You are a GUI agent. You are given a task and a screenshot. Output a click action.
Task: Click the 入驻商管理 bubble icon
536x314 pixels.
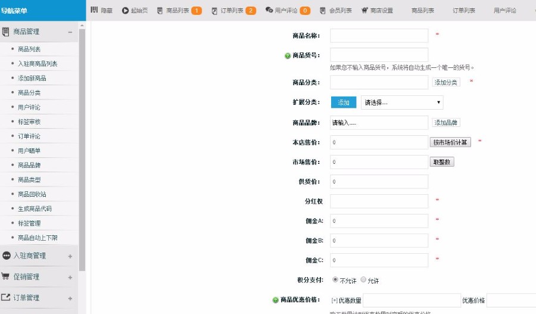(6, 256)
